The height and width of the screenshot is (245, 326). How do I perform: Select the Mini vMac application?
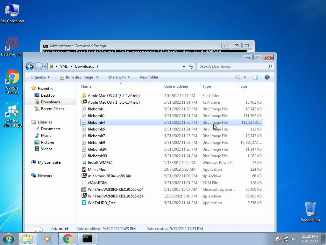click(x=171, y=169)
